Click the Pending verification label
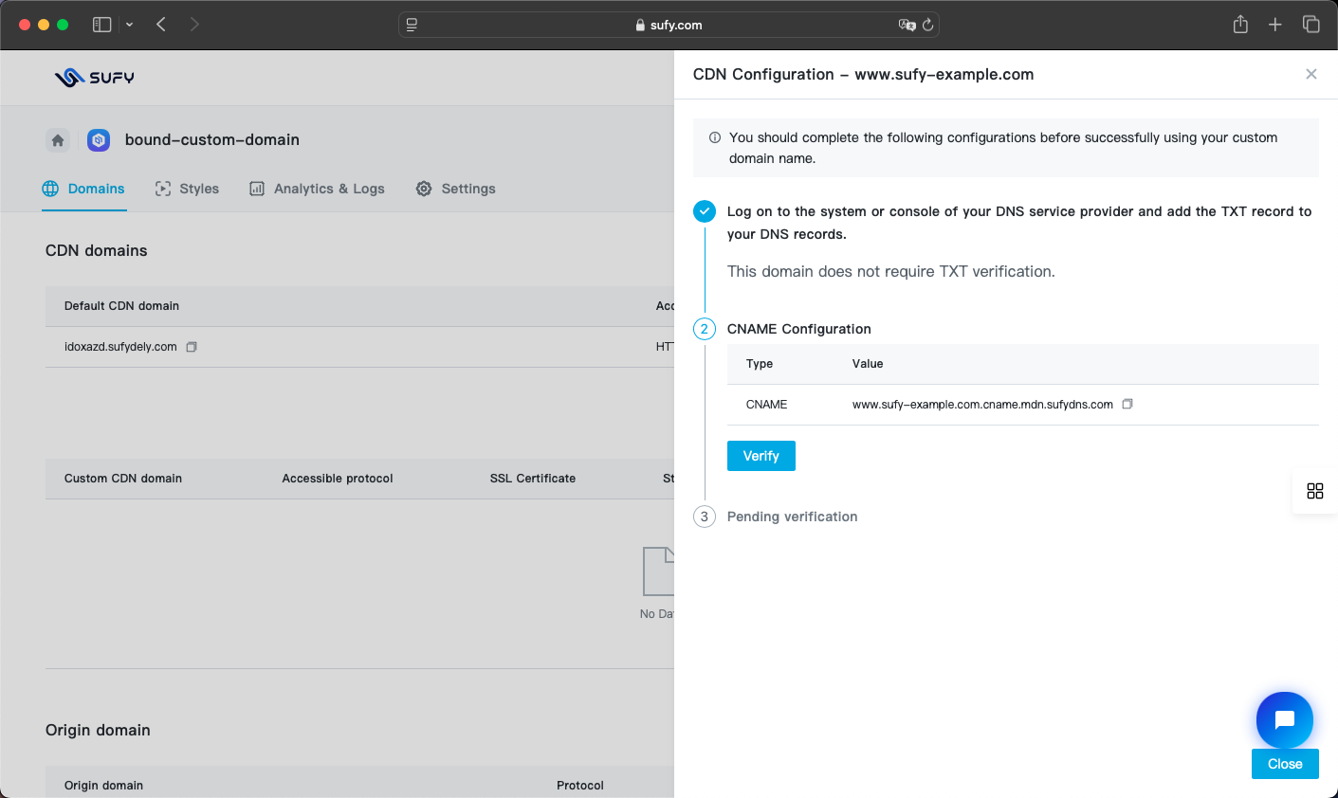Screen dimensions: 1338x798 793,517
